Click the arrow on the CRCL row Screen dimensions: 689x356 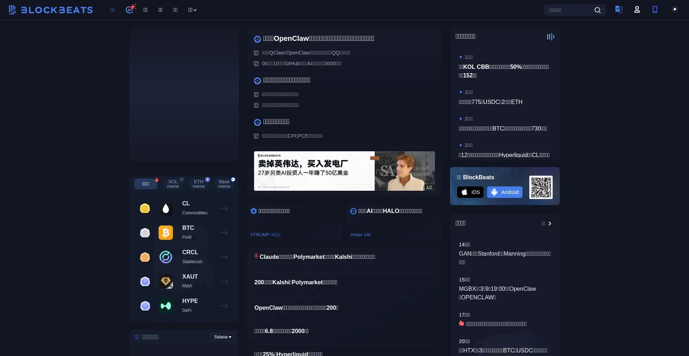224,257
